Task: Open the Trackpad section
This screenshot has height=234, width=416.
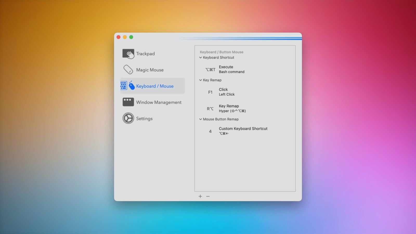Action: click(153, 54)
